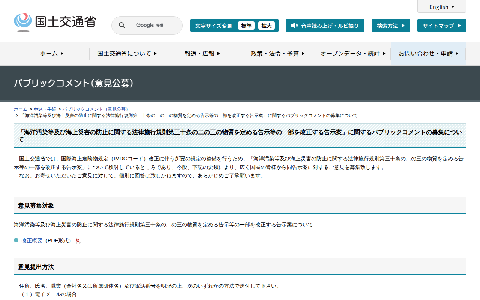Enable 拡大 text size
Viewport: 480px width, 300px height.
click(x=267, y=25)
